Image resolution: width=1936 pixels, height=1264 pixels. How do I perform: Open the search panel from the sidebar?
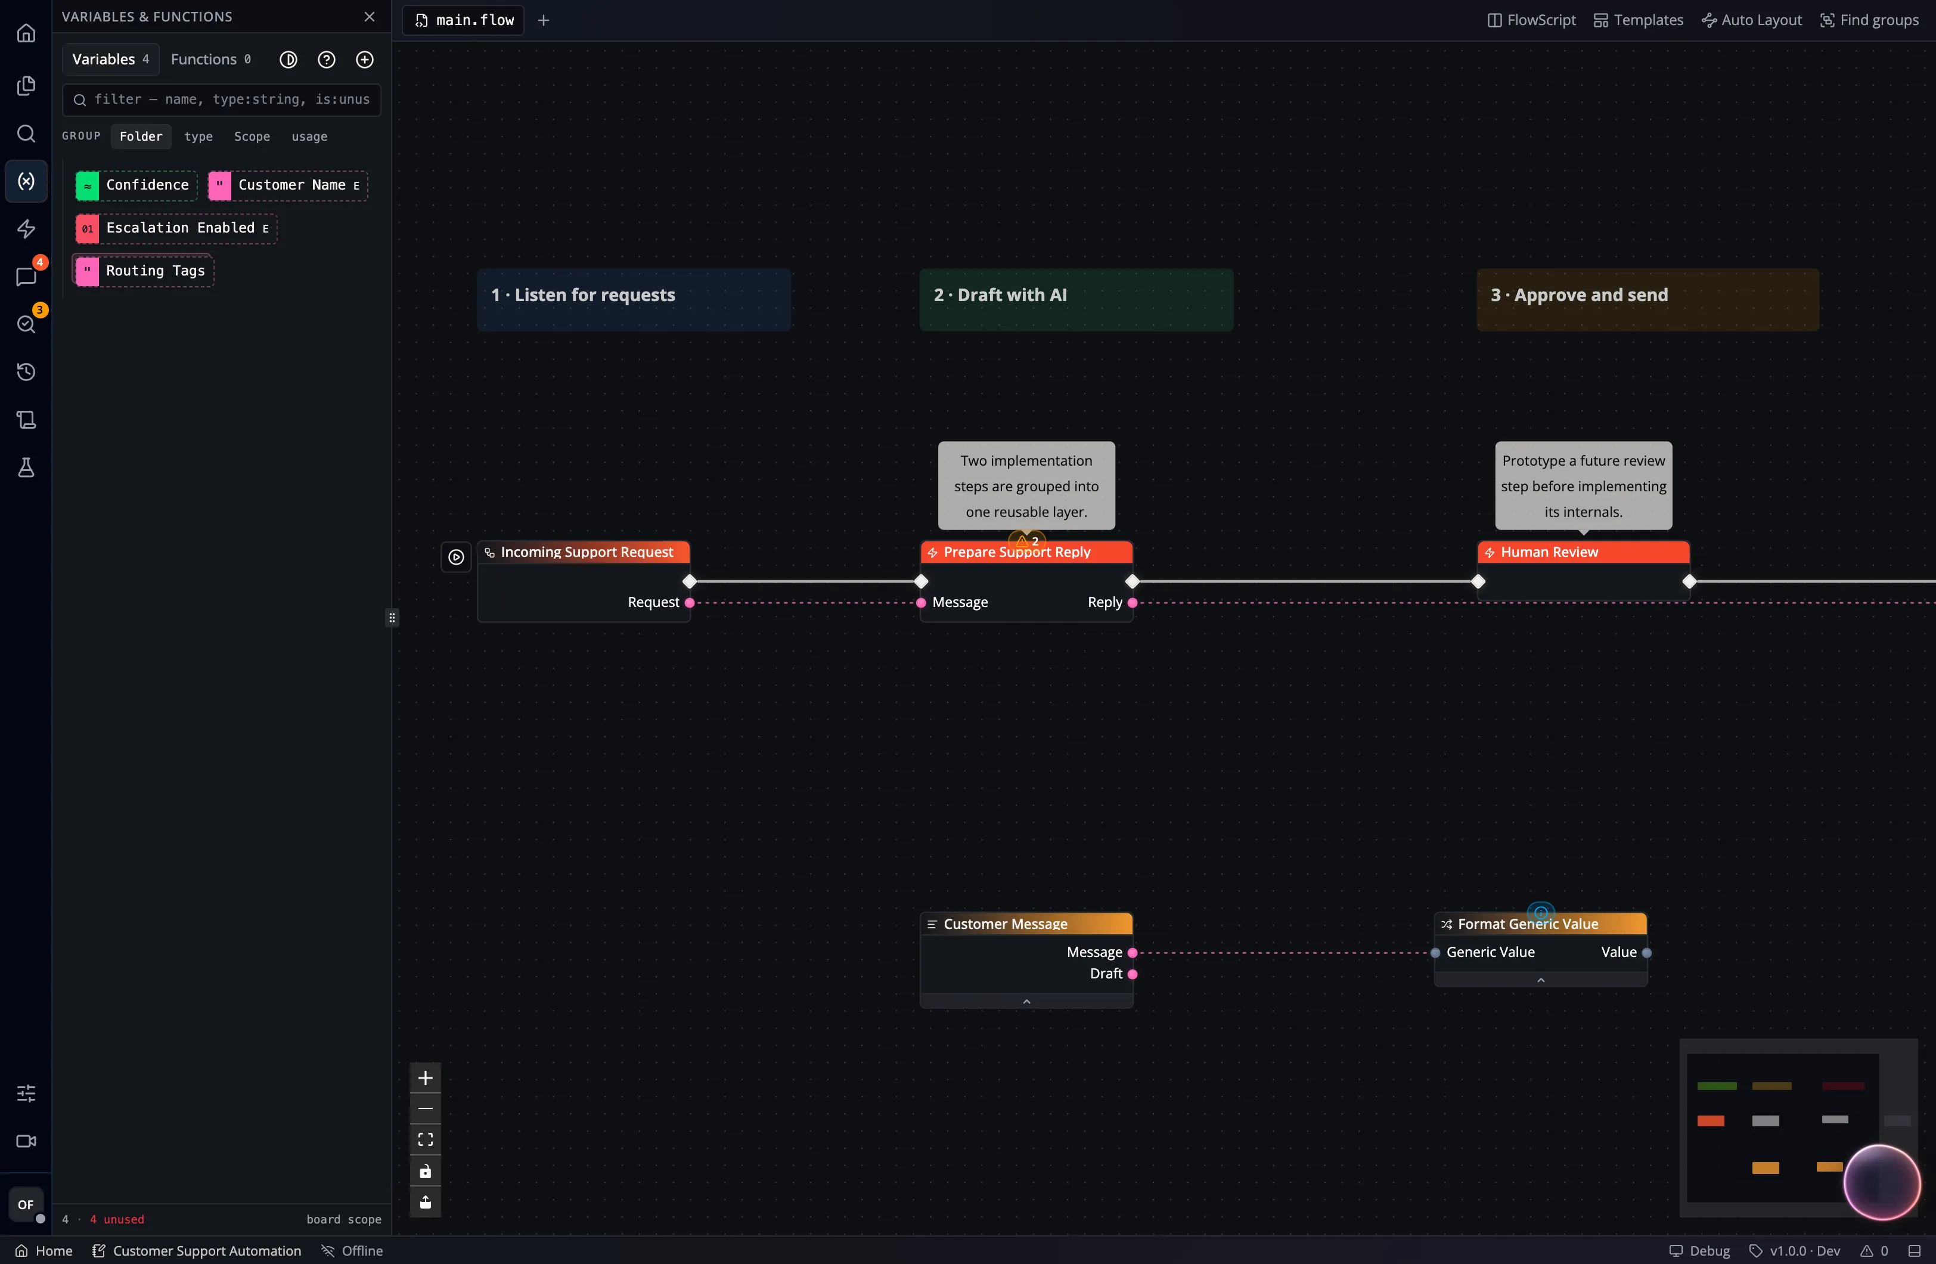click(26, 134)
